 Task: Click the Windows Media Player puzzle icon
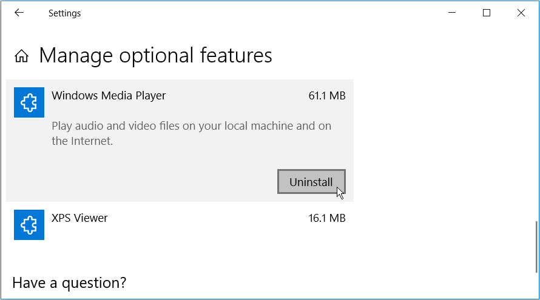(29, 102)
